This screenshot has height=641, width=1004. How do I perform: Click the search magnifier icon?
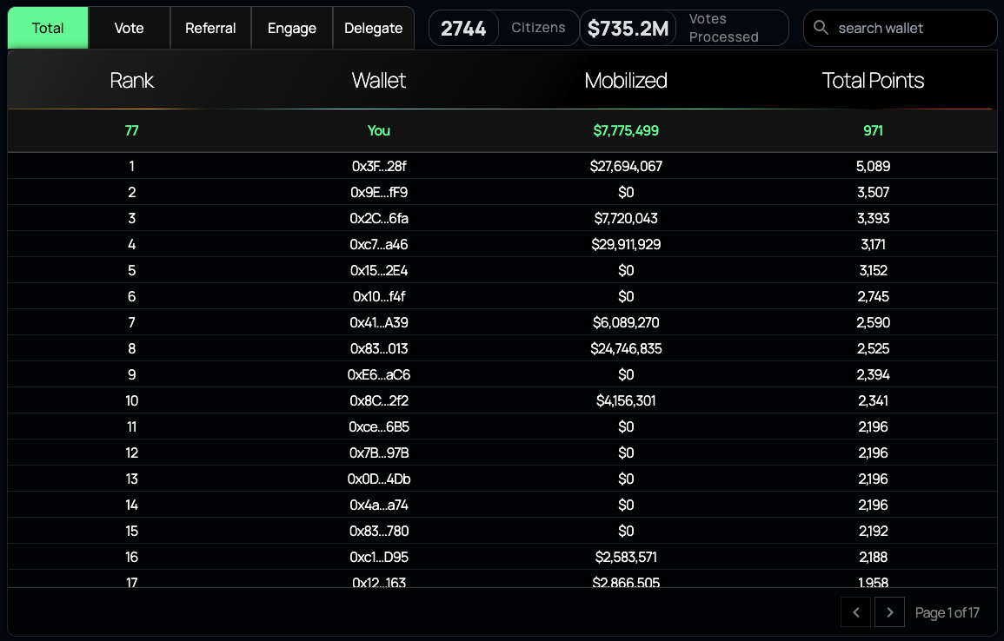point(821,28)
